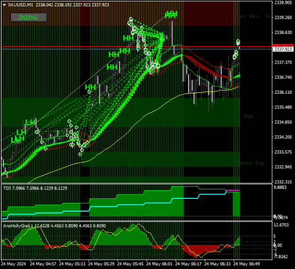Screen dimensions: 295x269
Task: Click the time label 24 May 05:45
Action: (130, 264)
